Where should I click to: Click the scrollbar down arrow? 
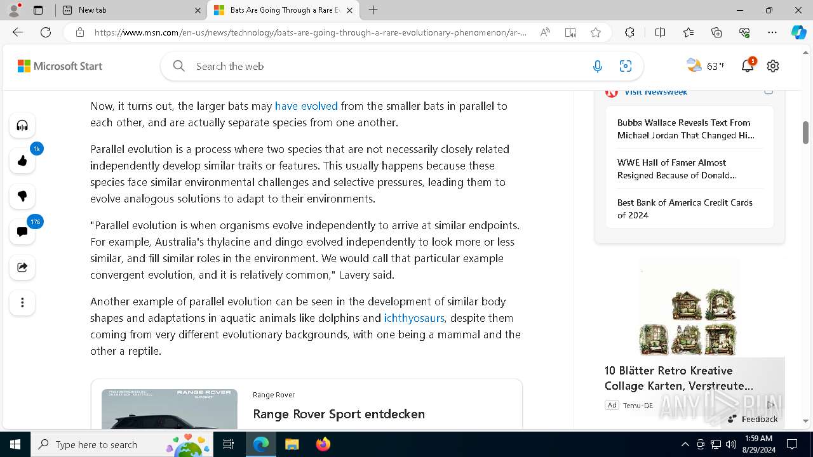[805, 421]
